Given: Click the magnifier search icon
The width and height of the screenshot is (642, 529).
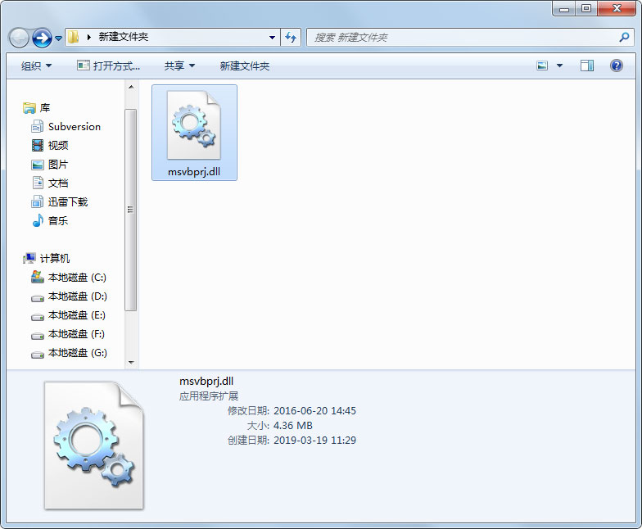Looking at the screenshot, I should coord(624,38).
